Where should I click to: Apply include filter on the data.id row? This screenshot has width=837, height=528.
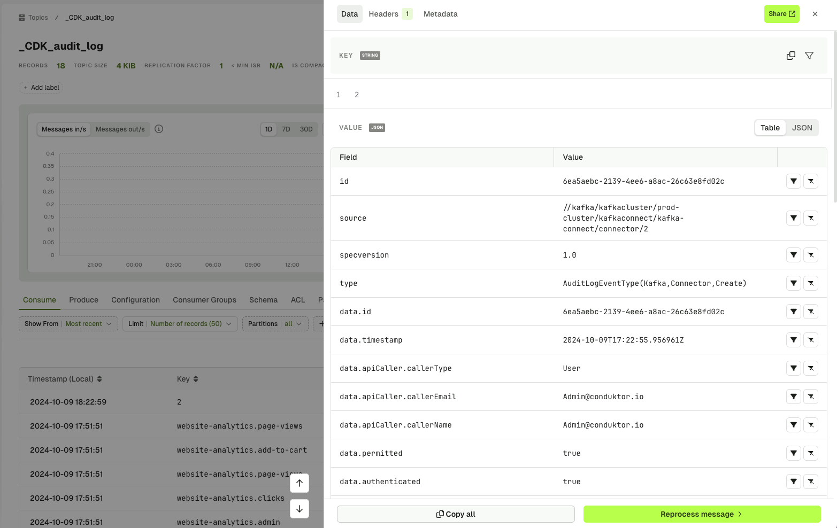click(794, 312)
